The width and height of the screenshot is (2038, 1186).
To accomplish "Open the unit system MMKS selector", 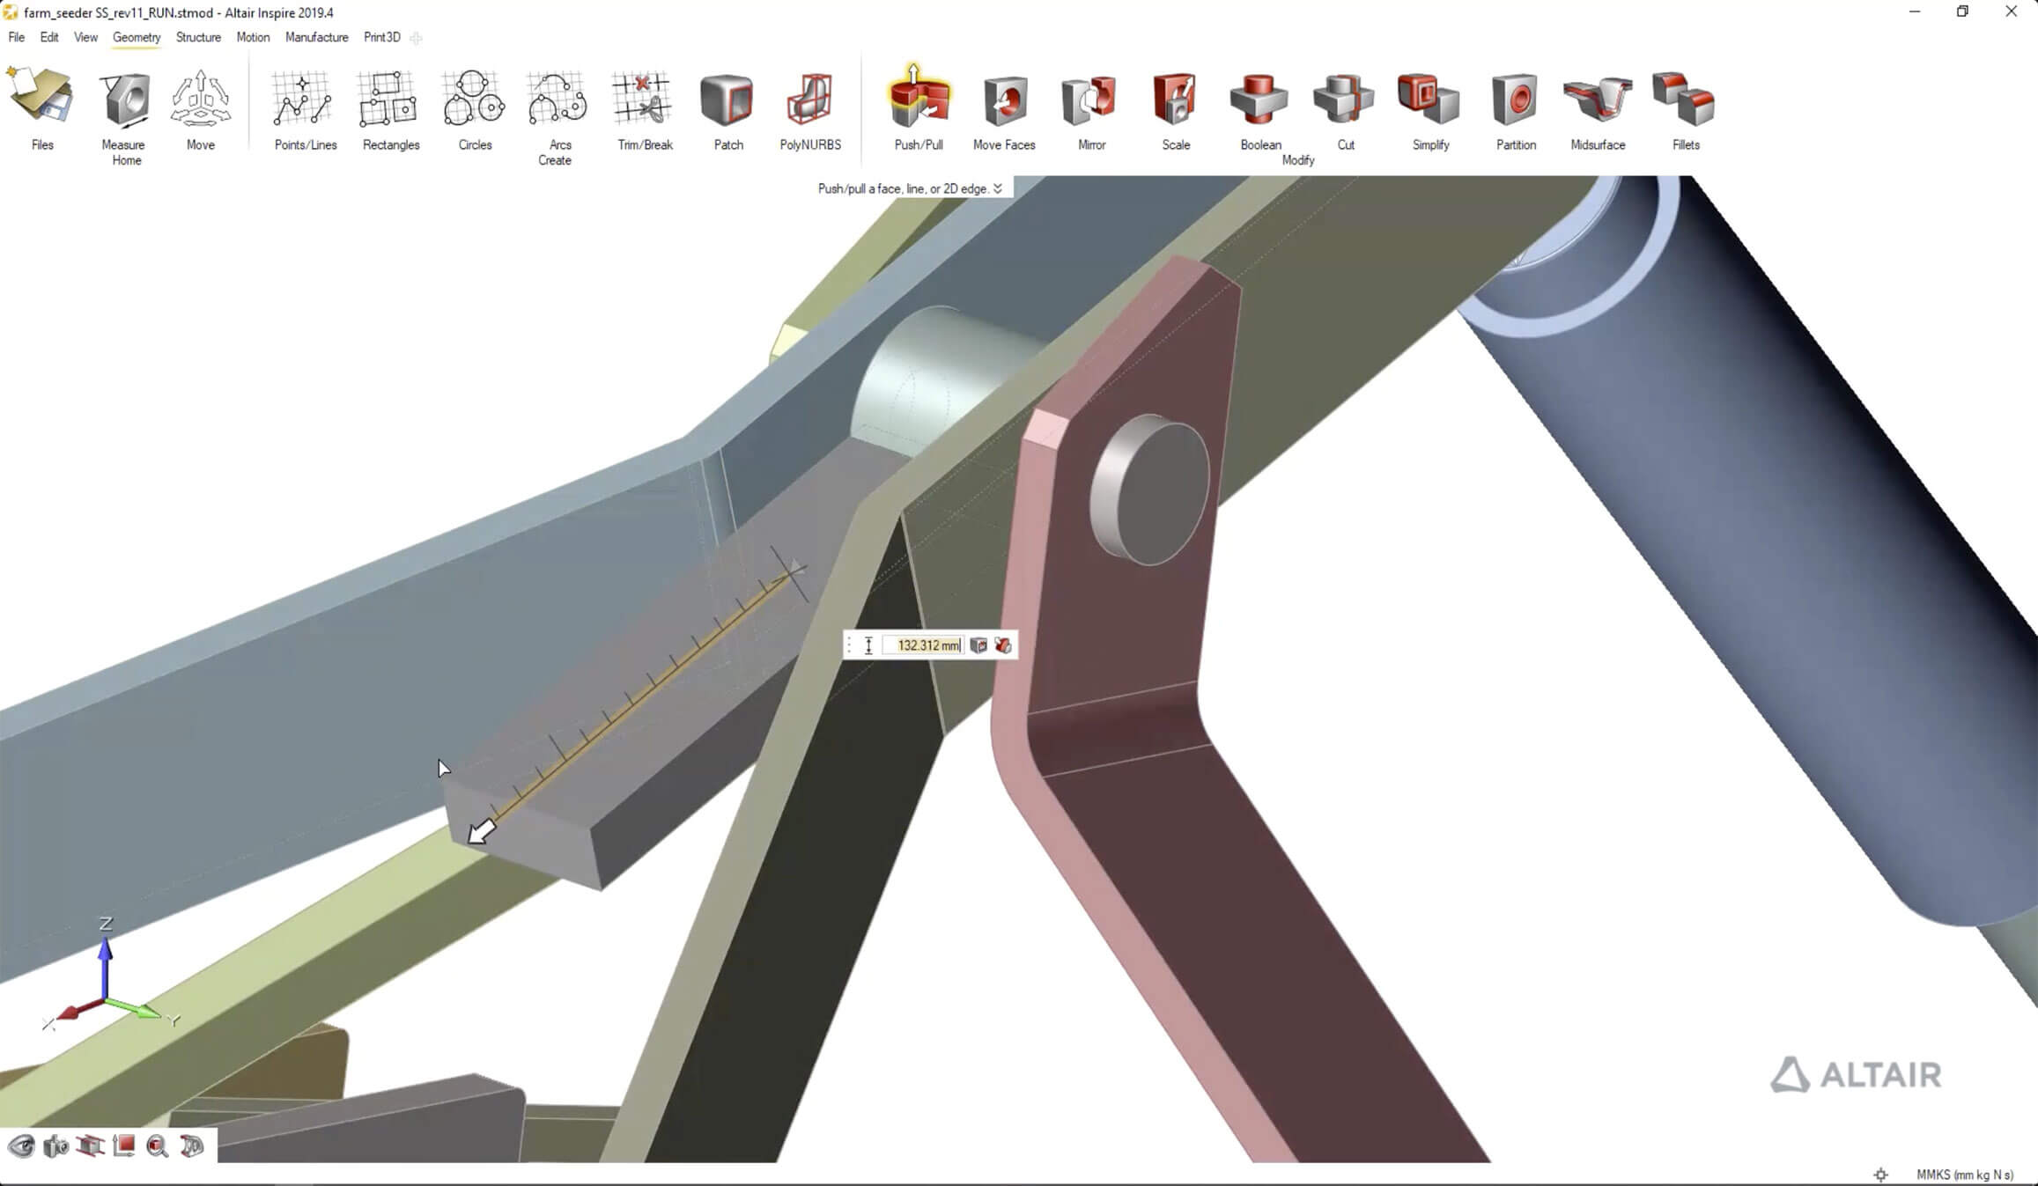I will (1964, 1175).
